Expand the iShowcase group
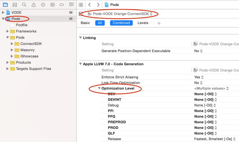Image resolution: width=239 pixels, height=142 pixels. click(12, 56)
